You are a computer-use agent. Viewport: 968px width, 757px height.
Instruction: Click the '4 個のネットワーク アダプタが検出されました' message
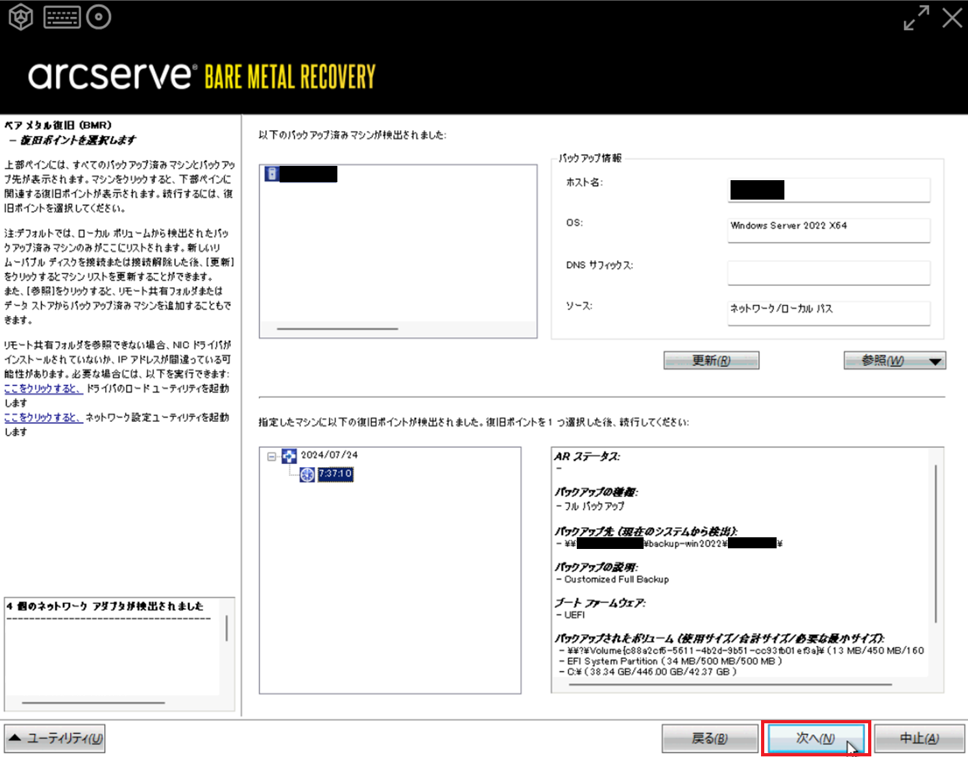tap(105, 606)
